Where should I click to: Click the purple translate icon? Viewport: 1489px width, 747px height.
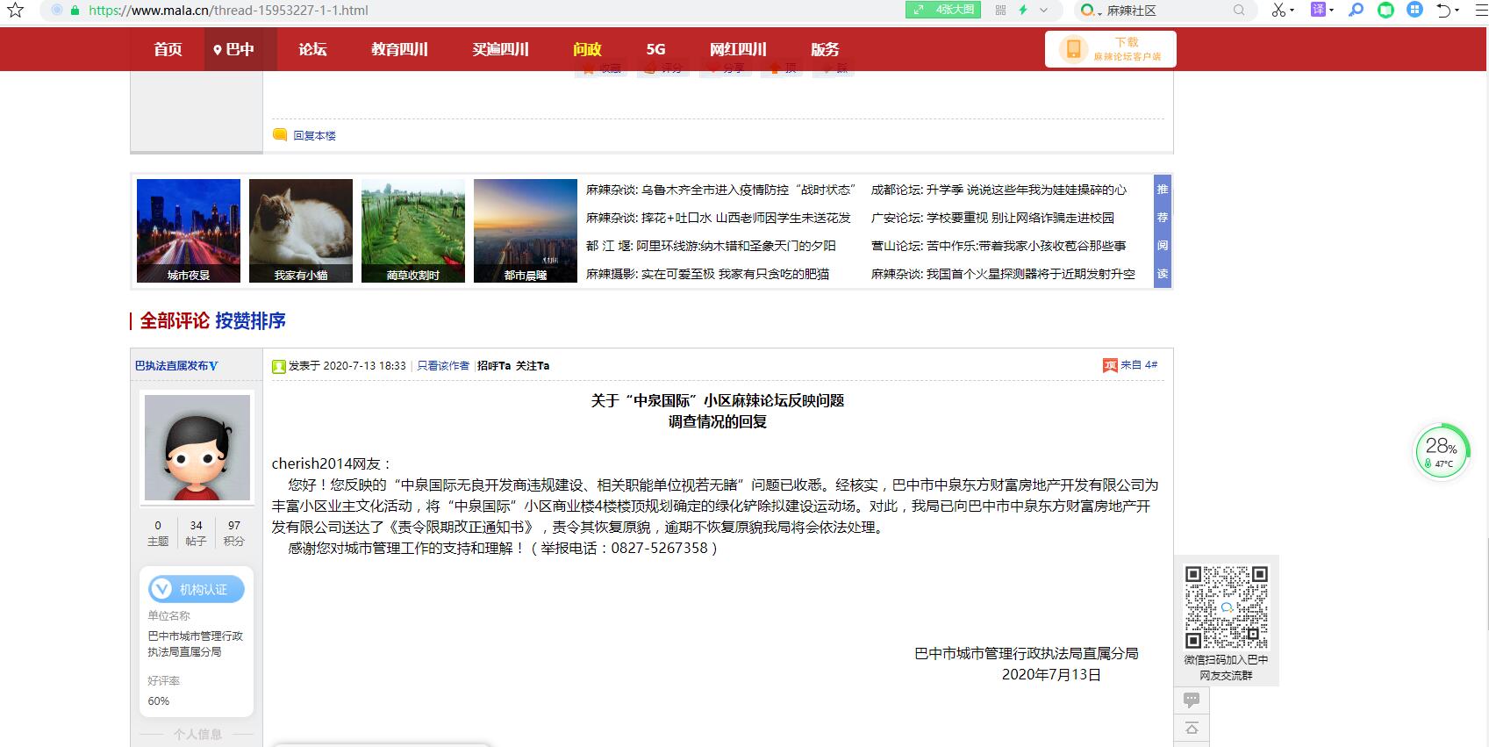[1318, 11]
